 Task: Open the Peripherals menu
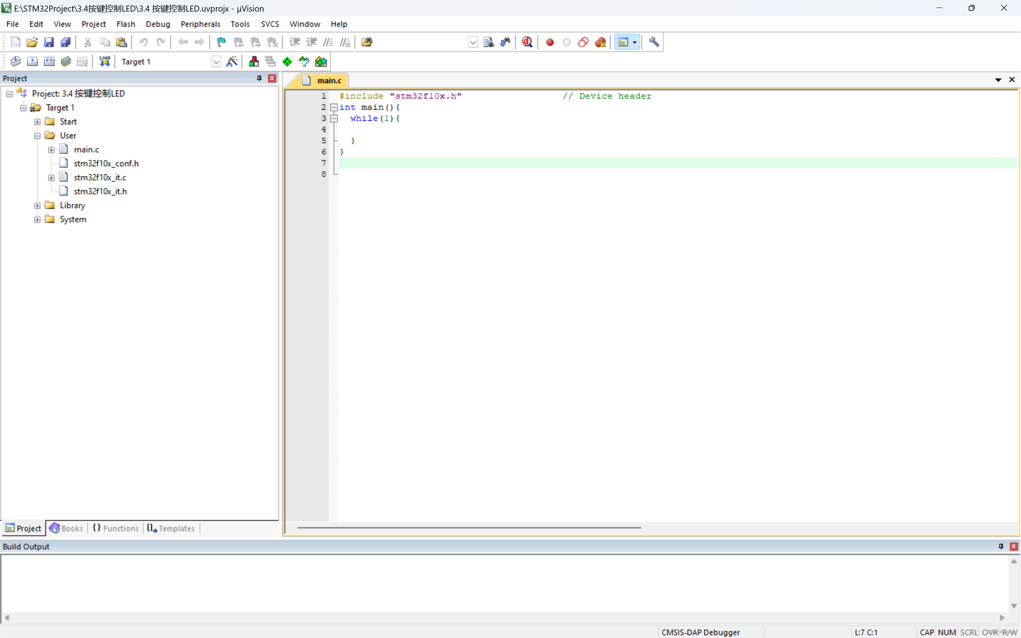click(200, 24)
